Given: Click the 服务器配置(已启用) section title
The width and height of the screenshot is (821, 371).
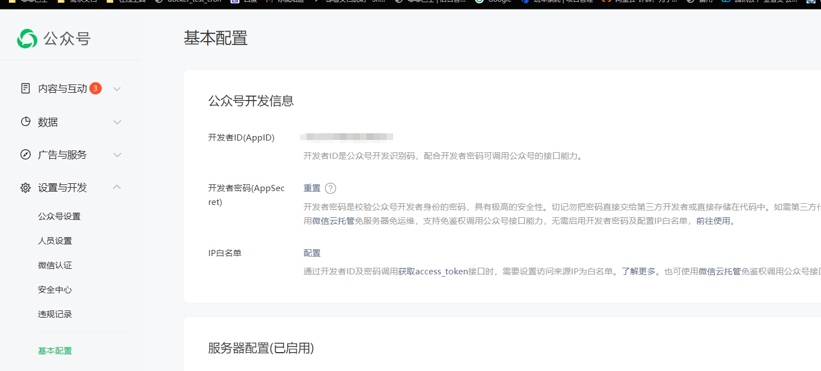Looking at the screenshot, I should [x=261, y=348].
